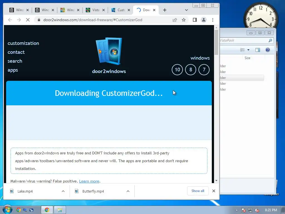Viewport: 285px width, 214px height.
Task: Open the site search link
Action: [15, 61]
